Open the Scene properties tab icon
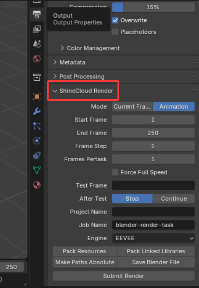Screen dimensions: 199x288 pyautogui.click(x=37, y=44)
